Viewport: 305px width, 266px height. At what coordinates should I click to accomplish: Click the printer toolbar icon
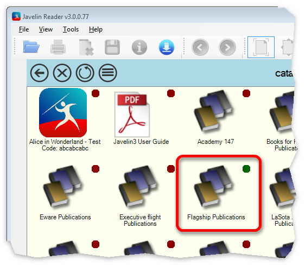coord(58,47)
